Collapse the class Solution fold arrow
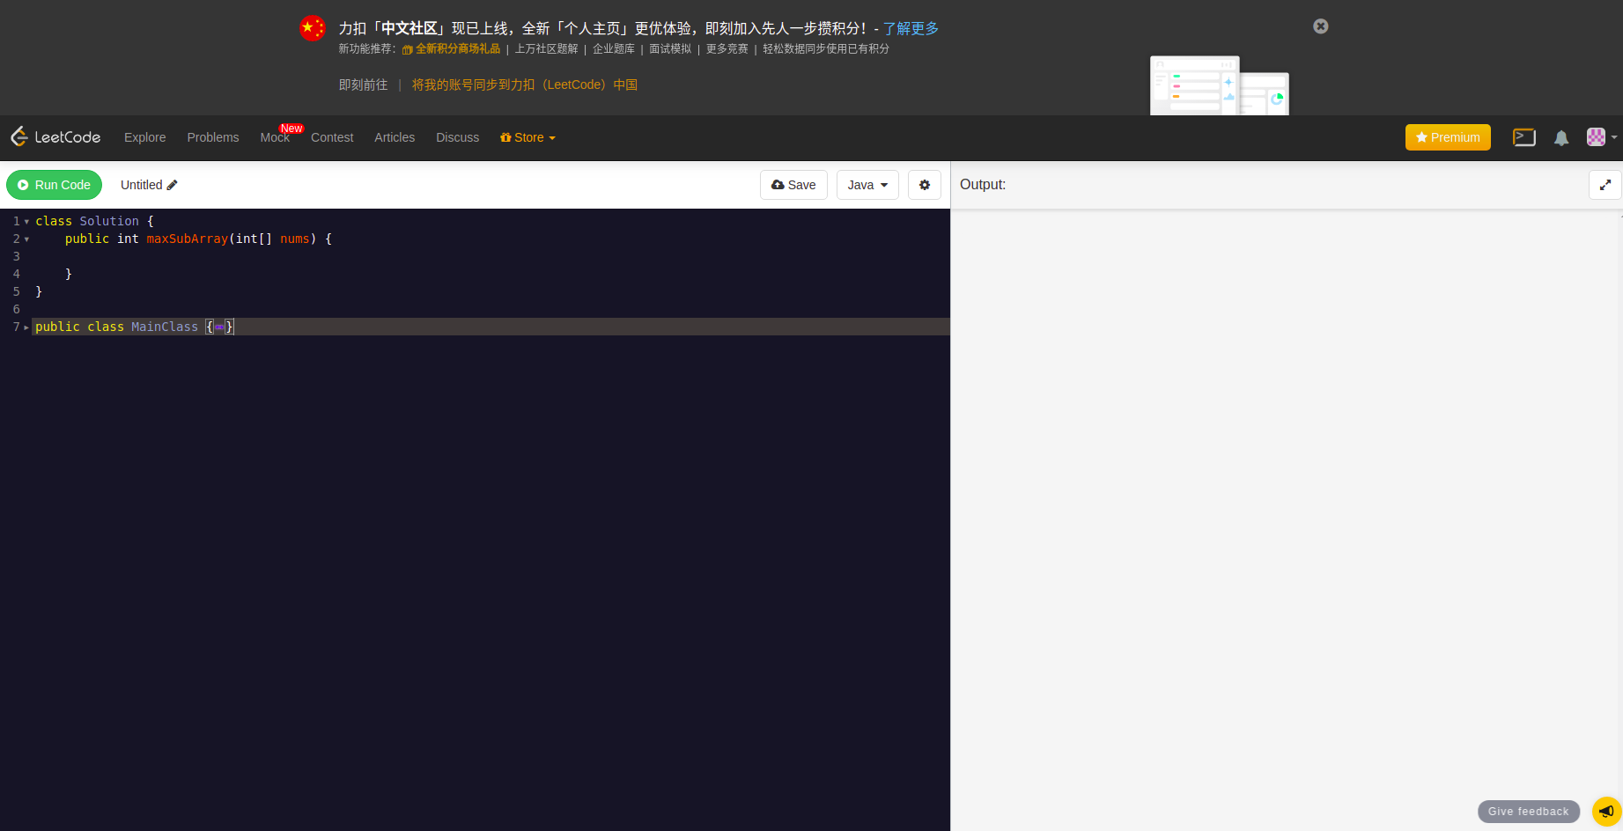The image size is (1623, 831). (26, 222)
